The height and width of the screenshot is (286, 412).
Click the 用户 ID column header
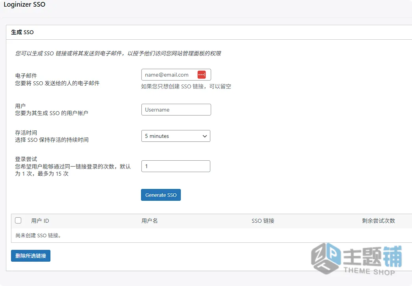pos(40,221)
